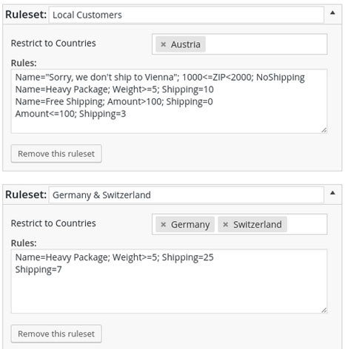Edit the Germany & Switzerland ruleset name field

(x=186, y=195)
